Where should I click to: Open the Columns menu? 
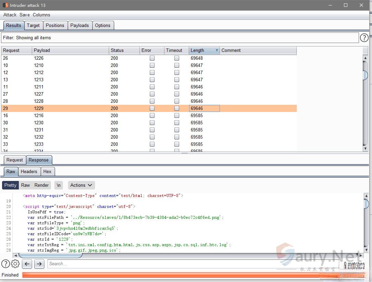coord(41,15)
